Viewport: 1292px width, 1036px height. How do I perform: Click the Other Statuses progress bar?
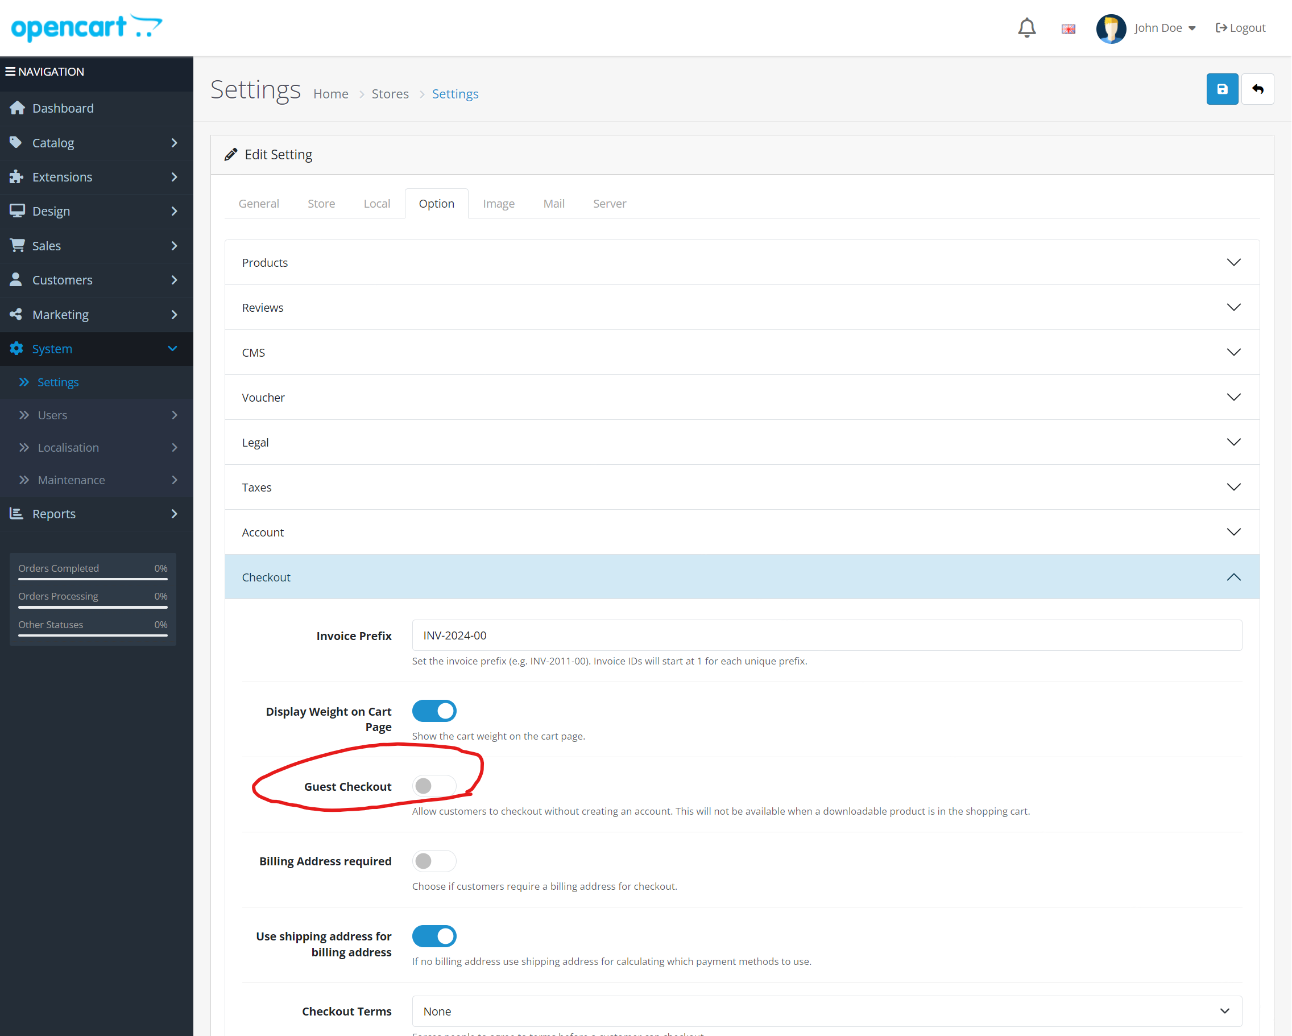point(93,635)
